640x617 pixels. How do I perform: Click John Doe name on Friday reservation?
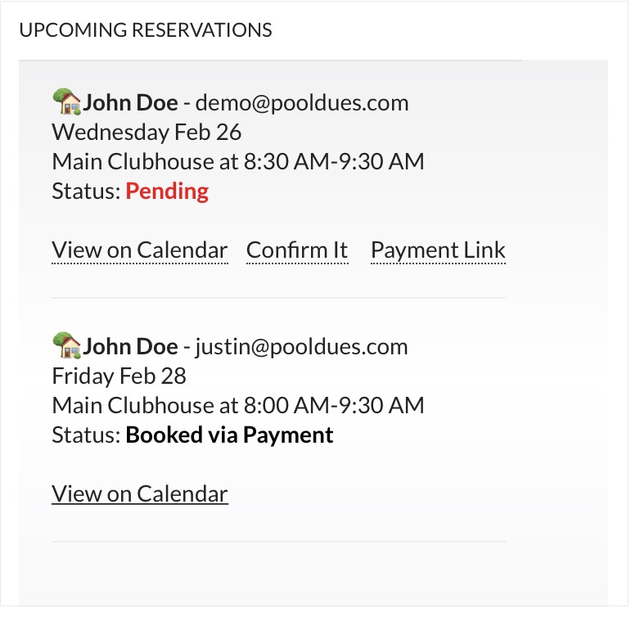[130, 346]
